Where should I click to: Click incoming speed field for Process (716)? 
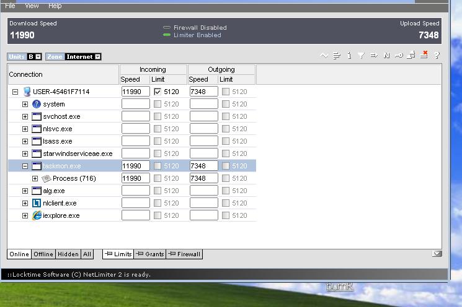(x=135, y=178)
